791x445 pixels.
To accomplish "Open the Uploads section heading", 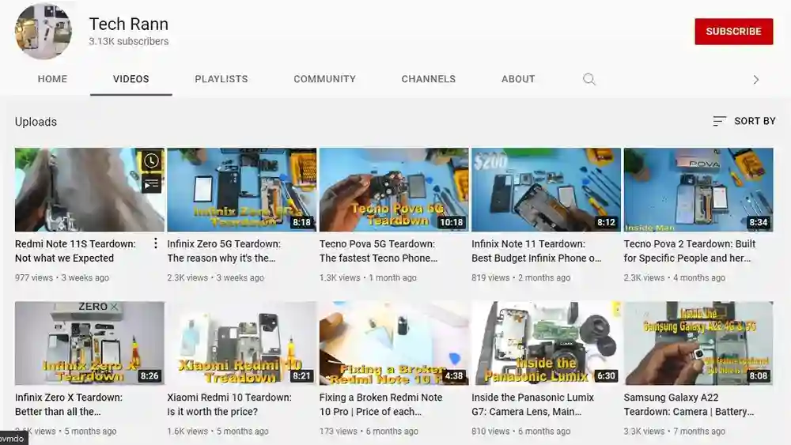I will point(36,122).
